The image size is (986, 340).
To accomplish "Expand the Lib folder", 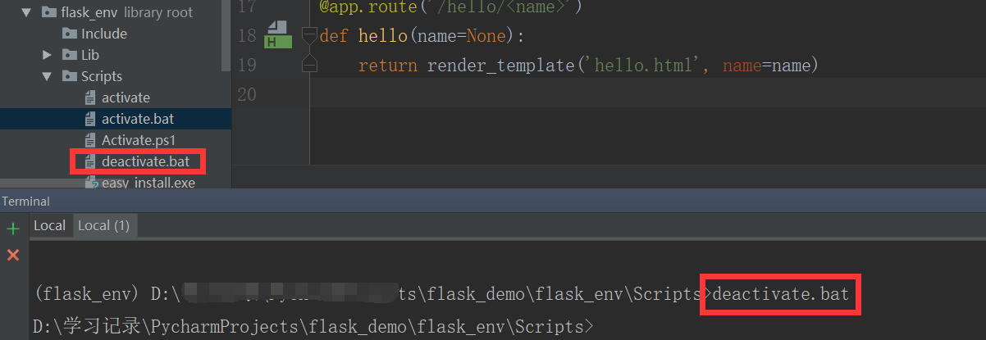I will 48,55.
